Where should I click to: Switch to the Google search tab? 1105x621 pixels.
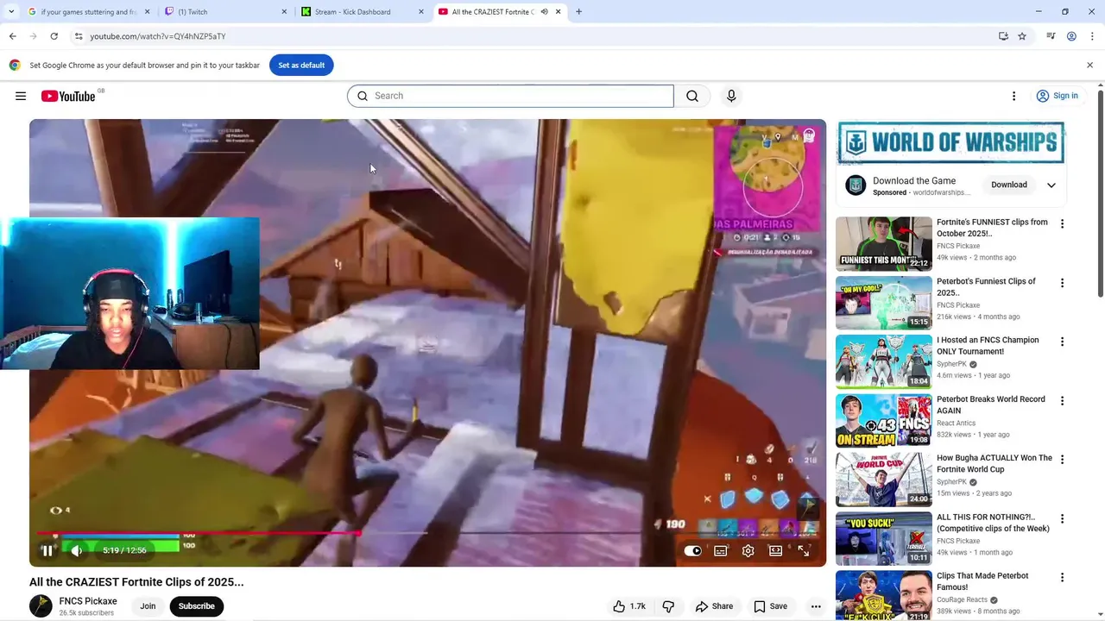[x=88, y=12]
